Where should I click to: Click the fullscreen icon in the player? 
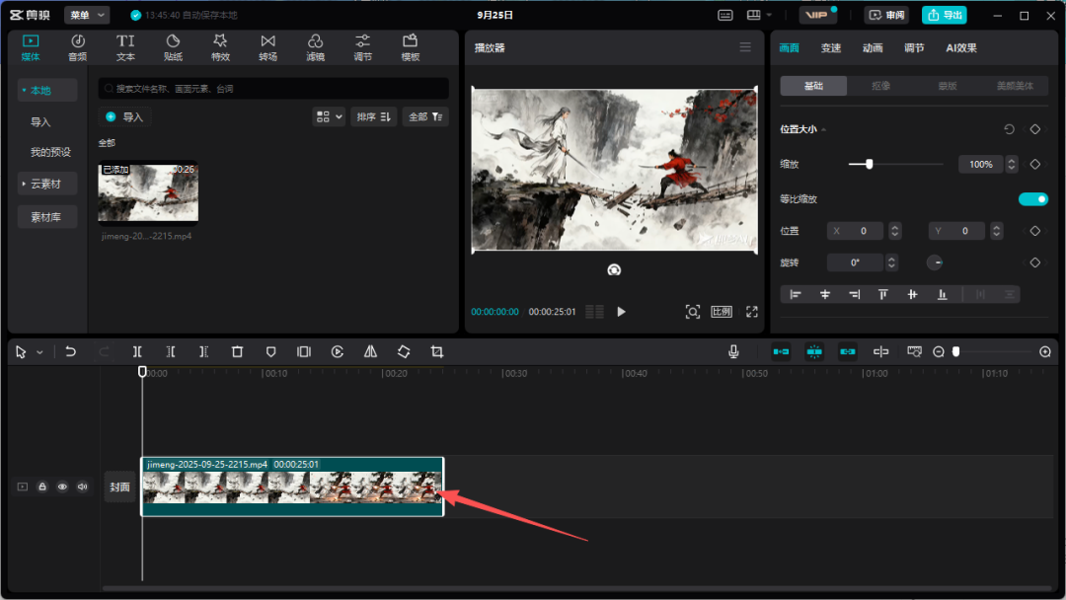click(752, 312)
